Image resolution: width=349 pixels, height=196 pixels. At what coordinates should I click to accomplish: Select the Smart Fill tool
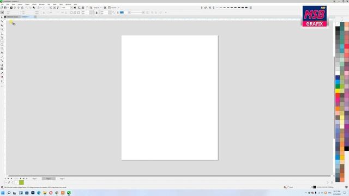coord(2,81)
